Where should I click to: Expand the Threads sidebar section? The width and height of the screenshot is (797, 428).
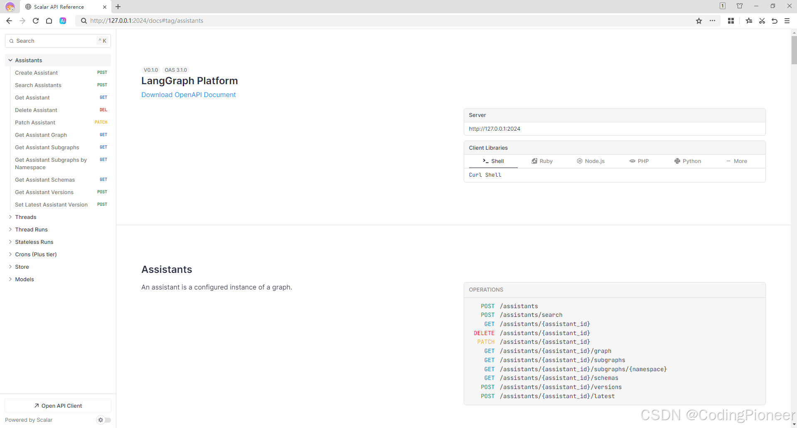(x=10, y=217)
